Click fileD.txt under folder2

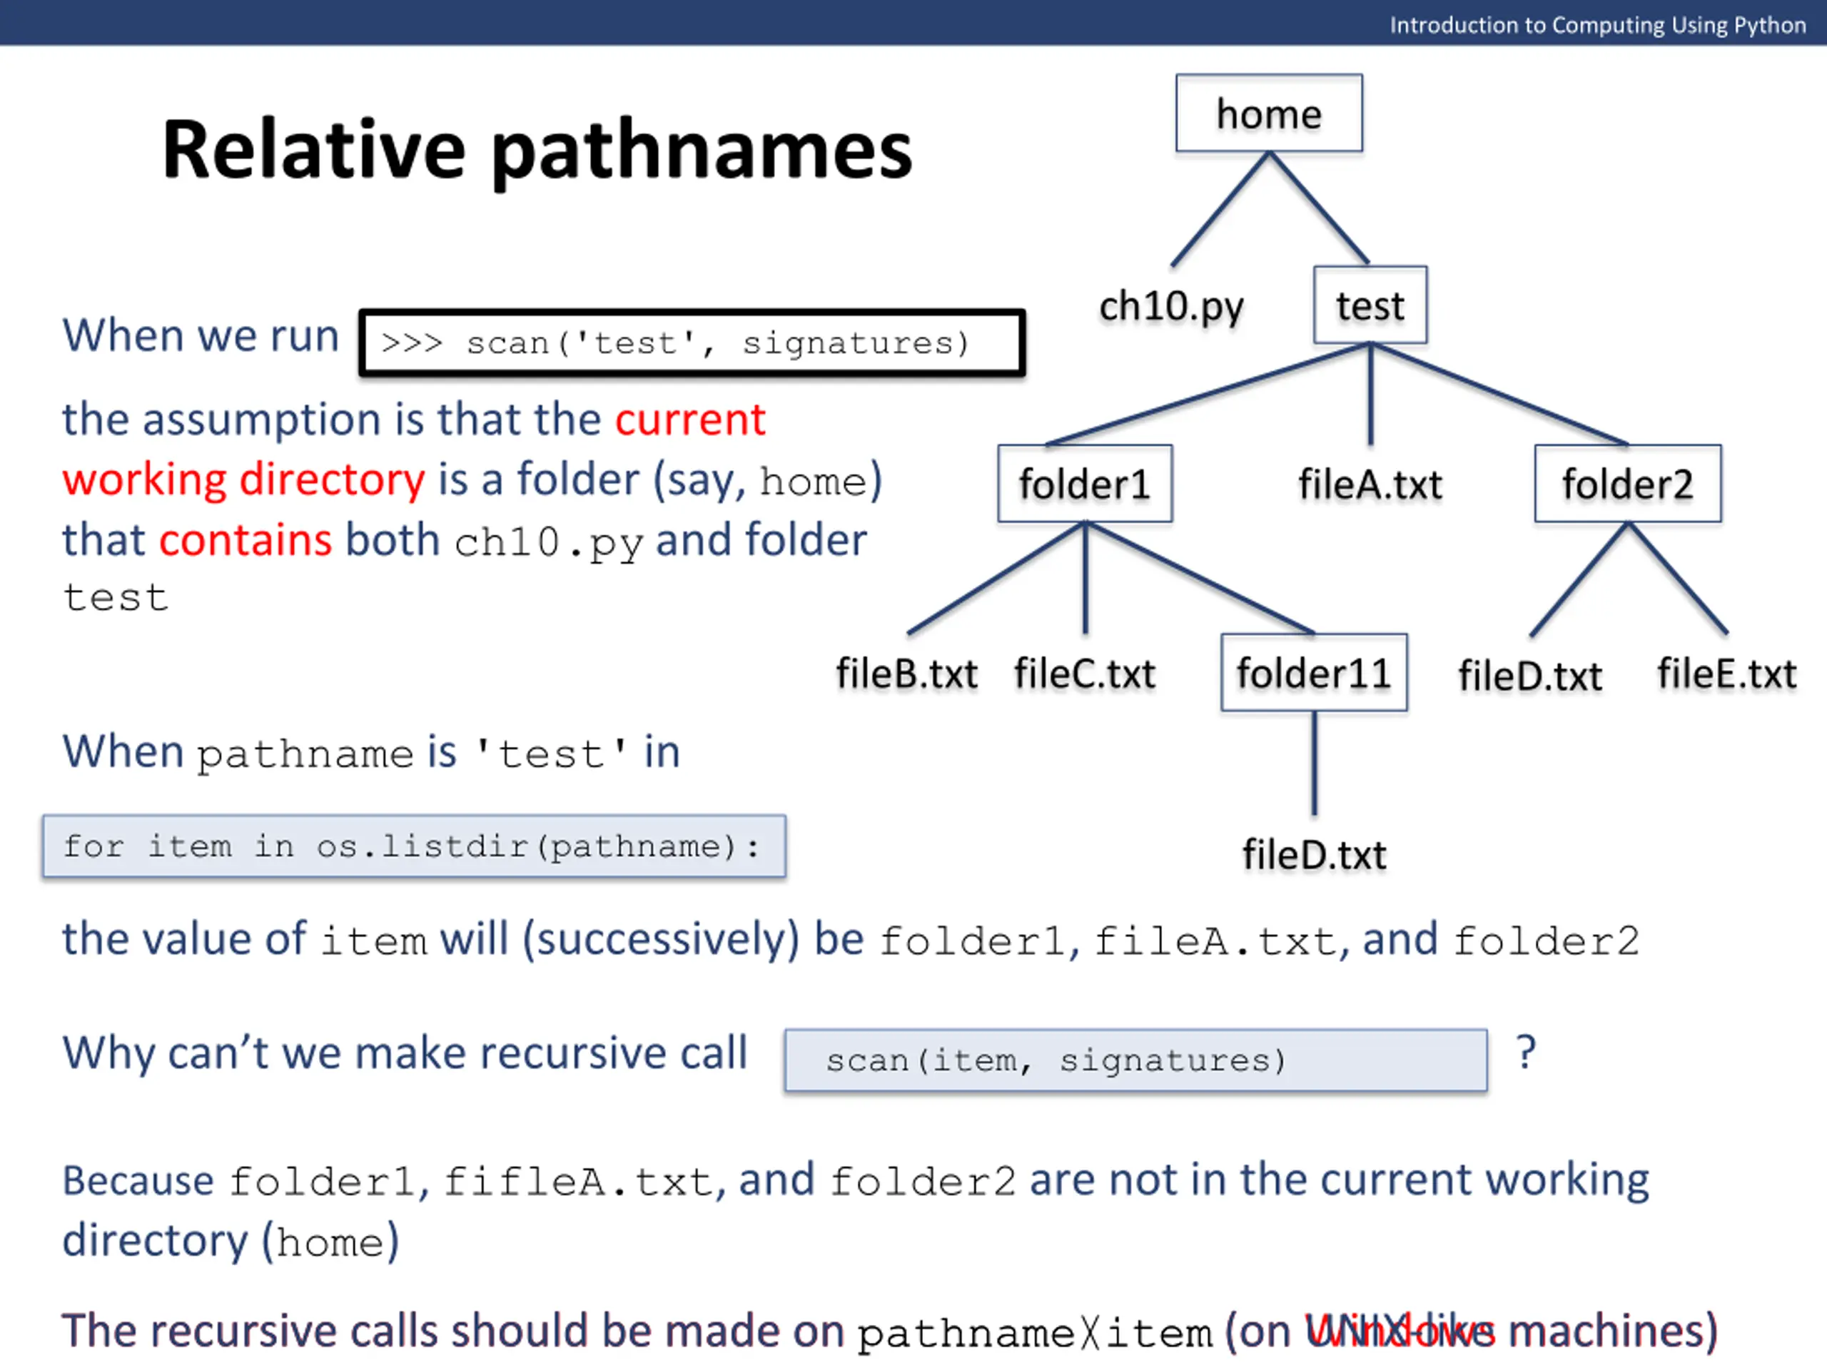[x=1529, y=676]
